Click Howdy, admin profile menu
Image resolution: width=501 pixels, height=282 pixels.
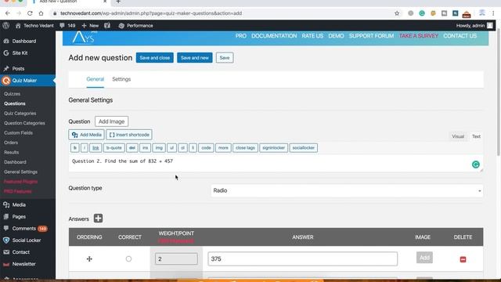point(474,26)
